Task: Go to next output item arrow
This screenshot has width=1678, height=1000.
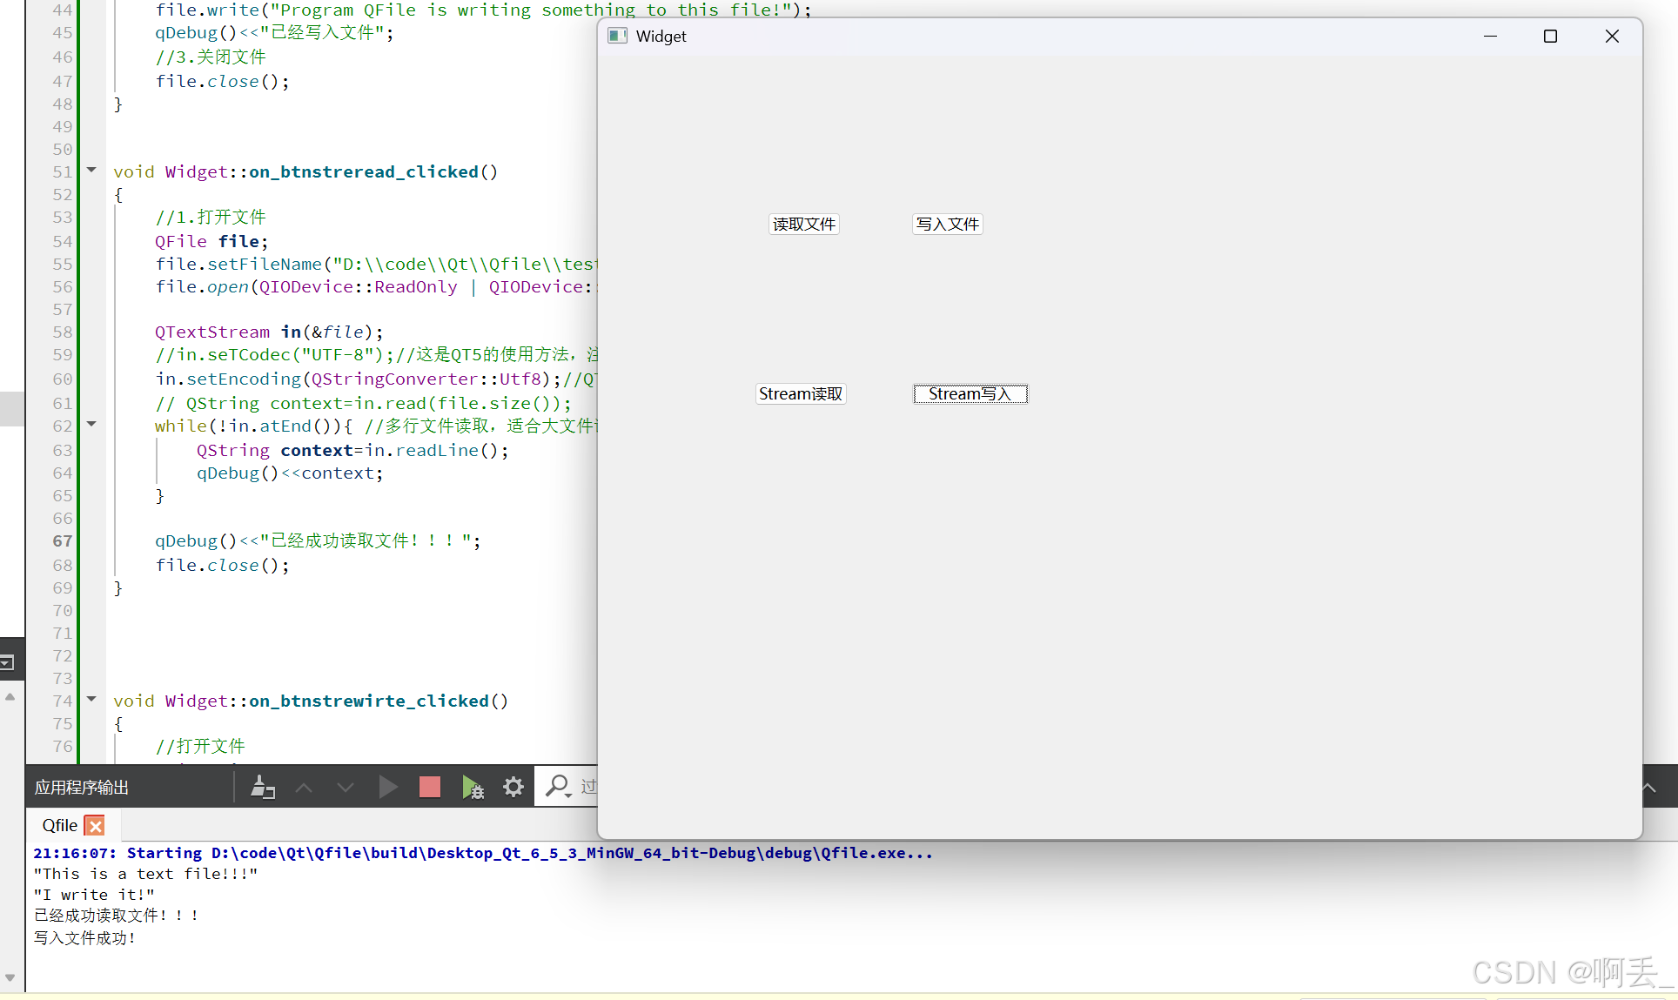Action: (346, 788)
